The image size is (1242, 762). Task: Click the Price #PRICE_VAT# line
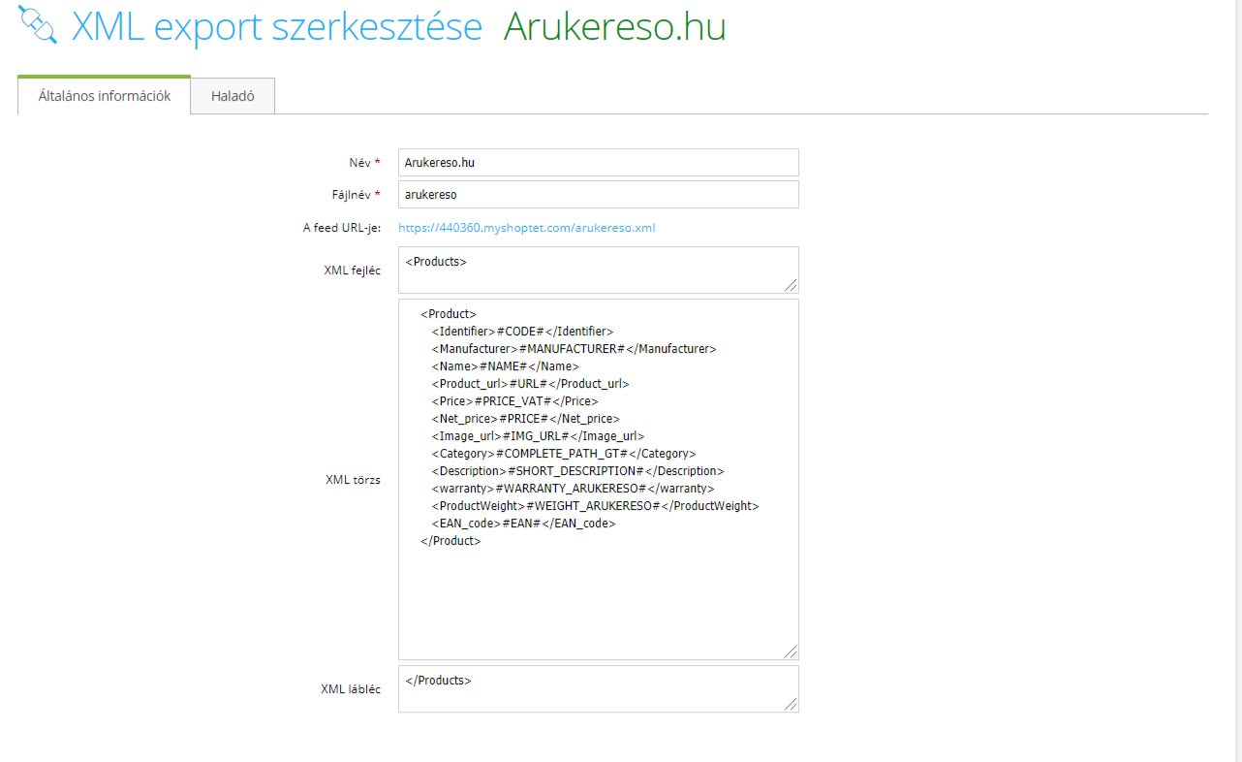pyautogui.click(x=515, y=401)
